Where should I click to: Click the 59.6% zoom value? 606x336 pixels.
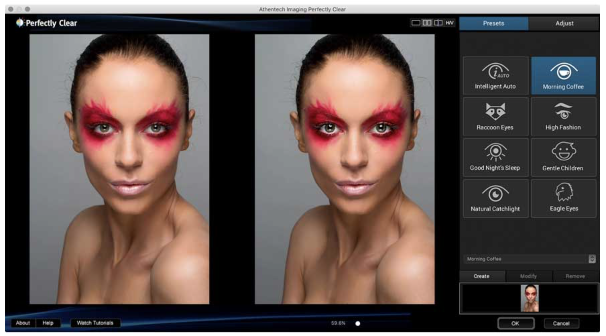(x=338, y=323)
